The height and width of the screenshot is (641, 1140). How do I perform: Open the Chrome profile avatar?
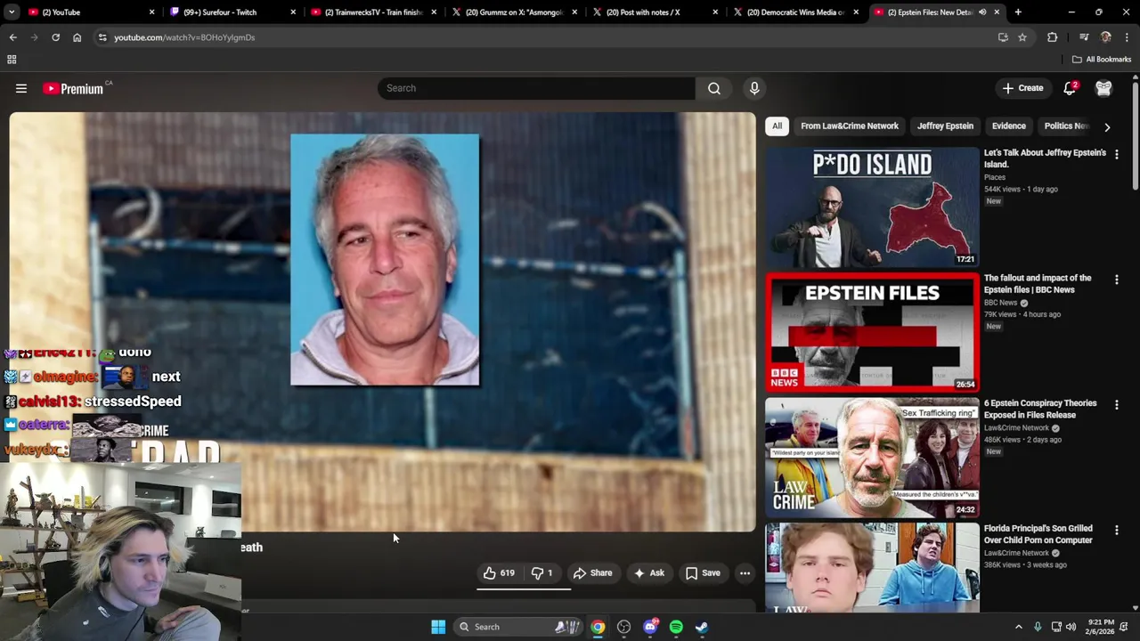(x=1106, y=37)
